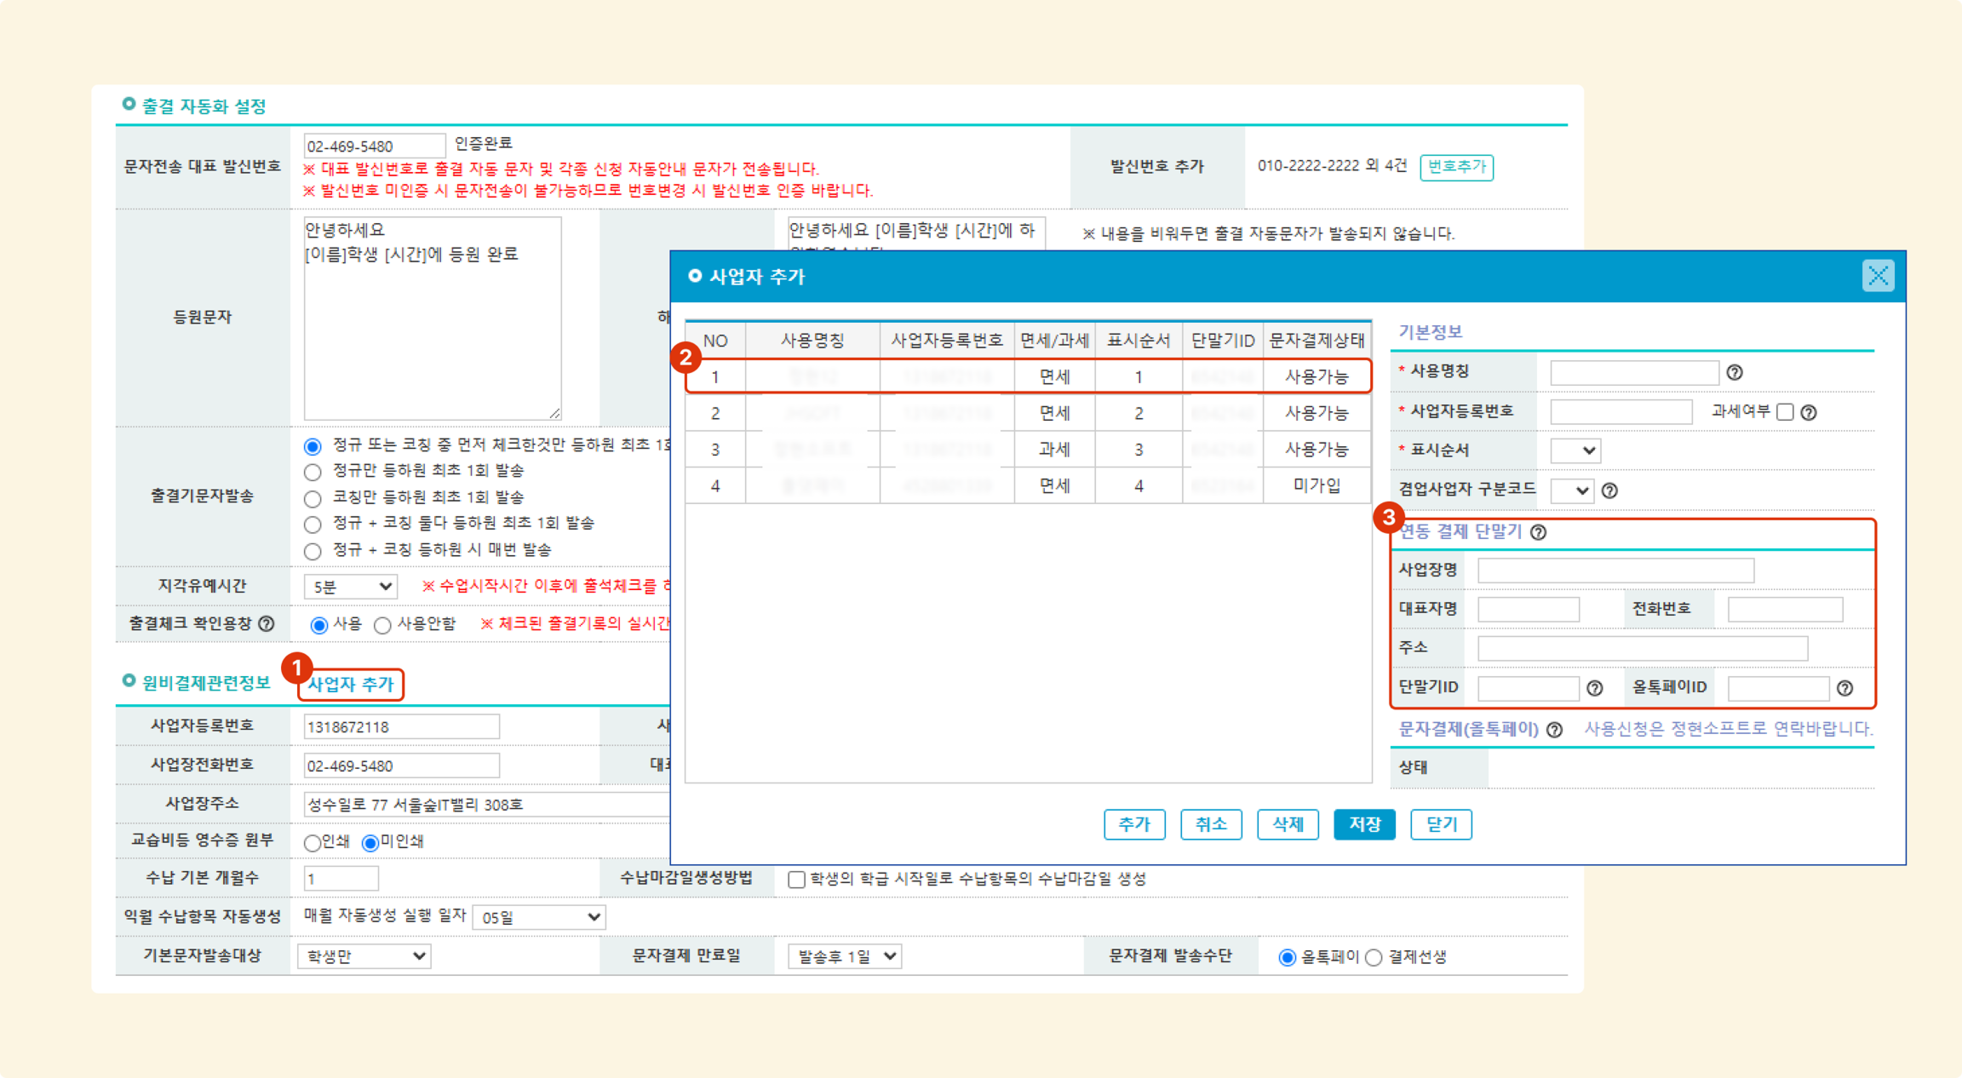Close the 사업자 추가 dialog with X
Screen dimensions: 1962x1078
pyautogui.click(x=1877, y=276)
